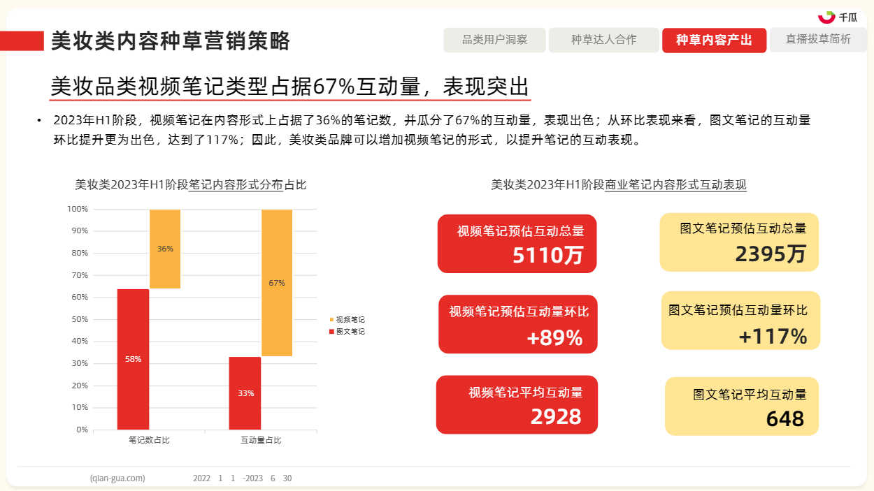
Task: Click the 互动量占比 axis label
Action: (x=261, y=440)
